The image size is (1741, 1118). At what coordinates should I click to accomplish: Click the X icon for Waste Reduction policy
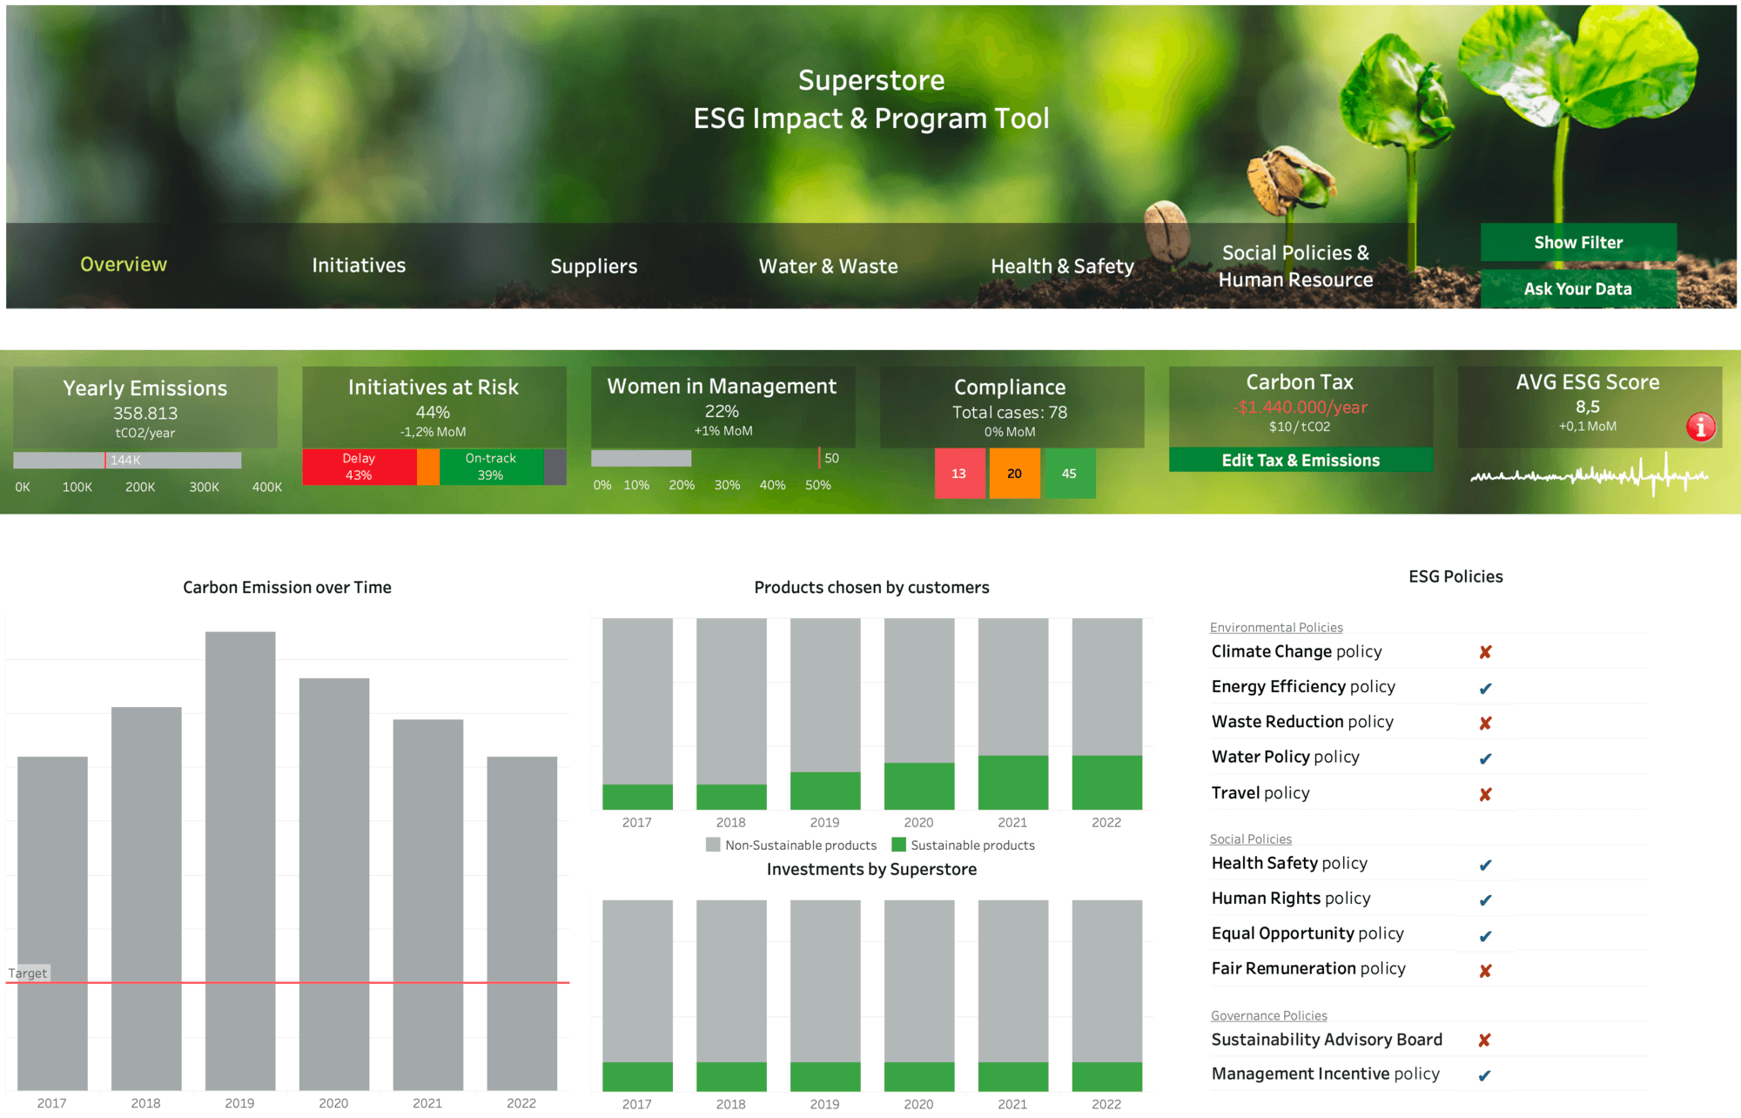[x=1487, y=723]
